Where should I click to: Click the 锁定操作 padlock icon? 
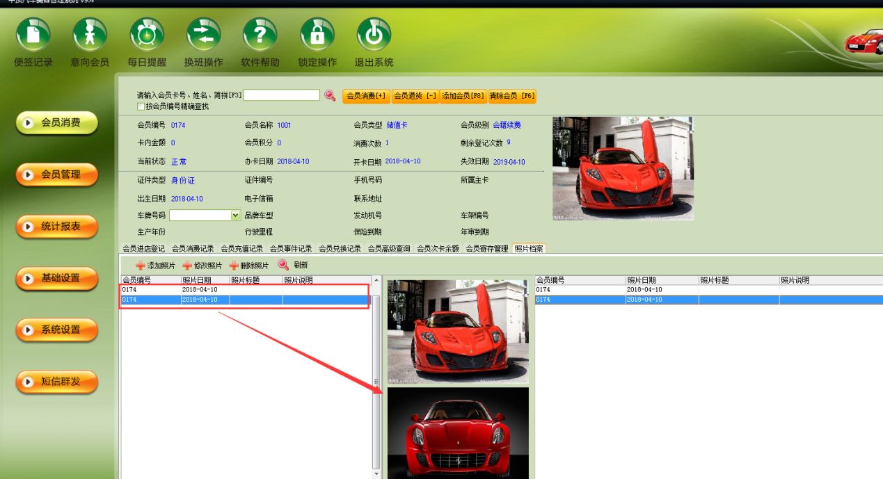(x=317, y=35)
